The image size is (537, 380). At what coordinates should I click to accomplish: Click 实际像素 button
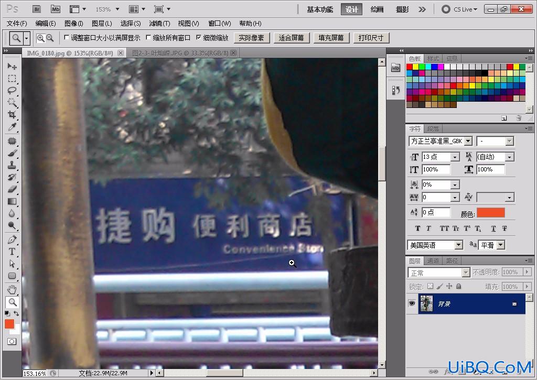tap(252, 38)
